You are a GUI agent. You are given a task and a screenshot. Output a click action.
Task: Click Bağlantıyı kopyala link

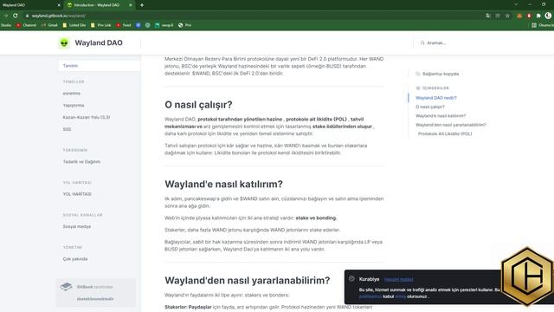pos(441,74)
